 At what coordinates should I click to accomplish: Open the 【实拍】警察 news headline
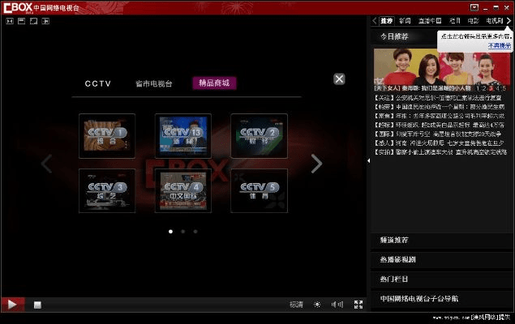[x=440, y=151]
